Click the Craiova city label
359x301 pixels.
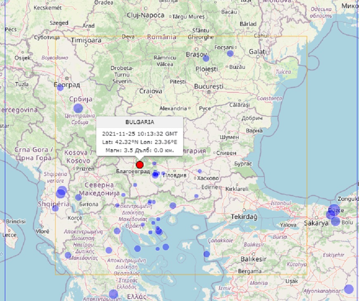point(151,91)
